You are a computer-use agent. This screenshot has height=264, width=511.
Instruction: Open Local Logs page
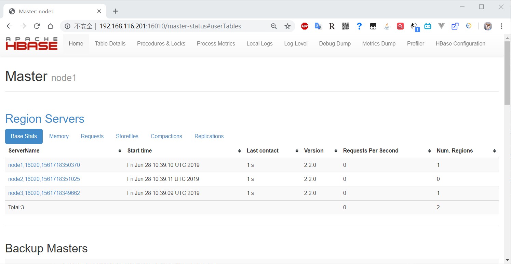tap(259, 43)
